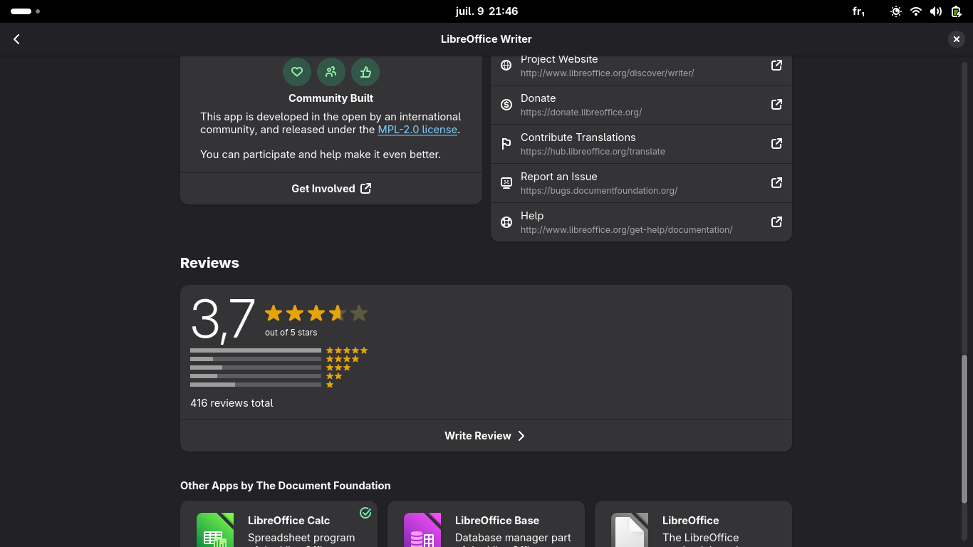Open the Donate link row

click(x=641, y=105)
